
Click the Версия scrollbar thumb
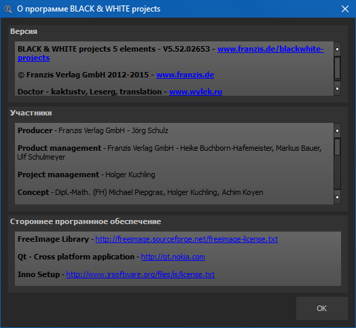pos(337,68)
